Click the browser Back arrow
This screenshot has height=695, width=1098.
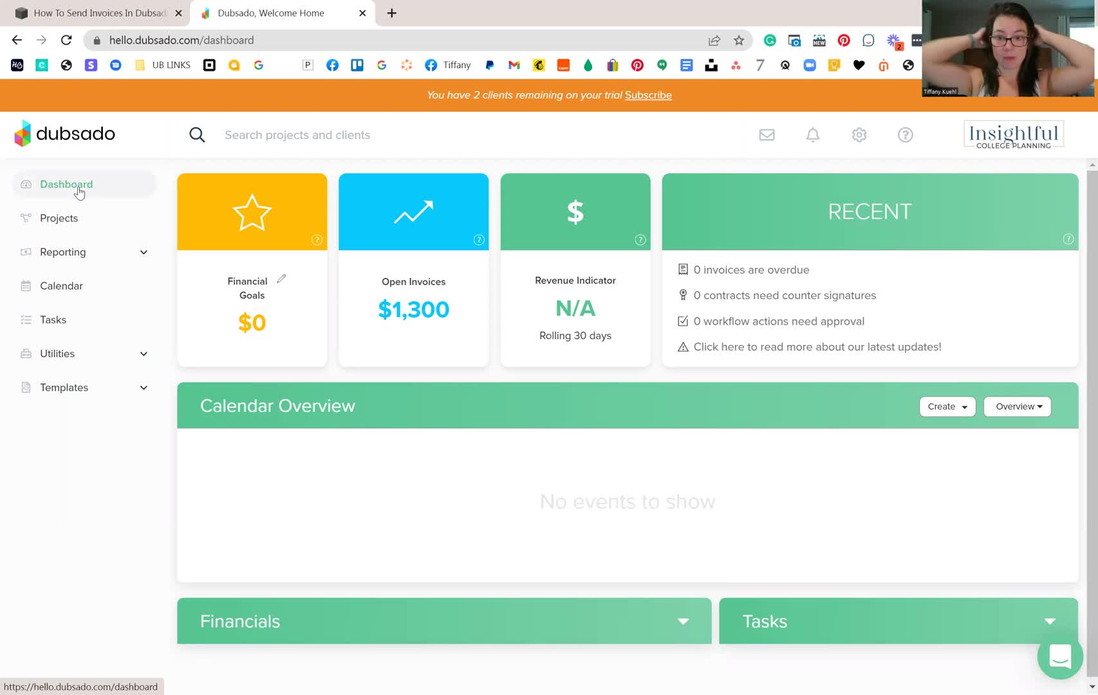[x=17, y=40]
